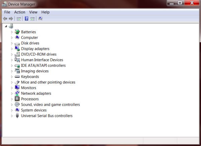
Task: Click the Batteries category icon
Action: click(17, 32)
